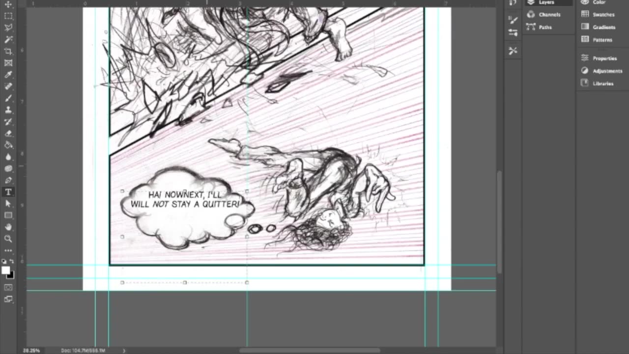Viewport: 629px width, 354px height.
Task: Select the Rectangle shape tool
Action: (x=8, y=215)
